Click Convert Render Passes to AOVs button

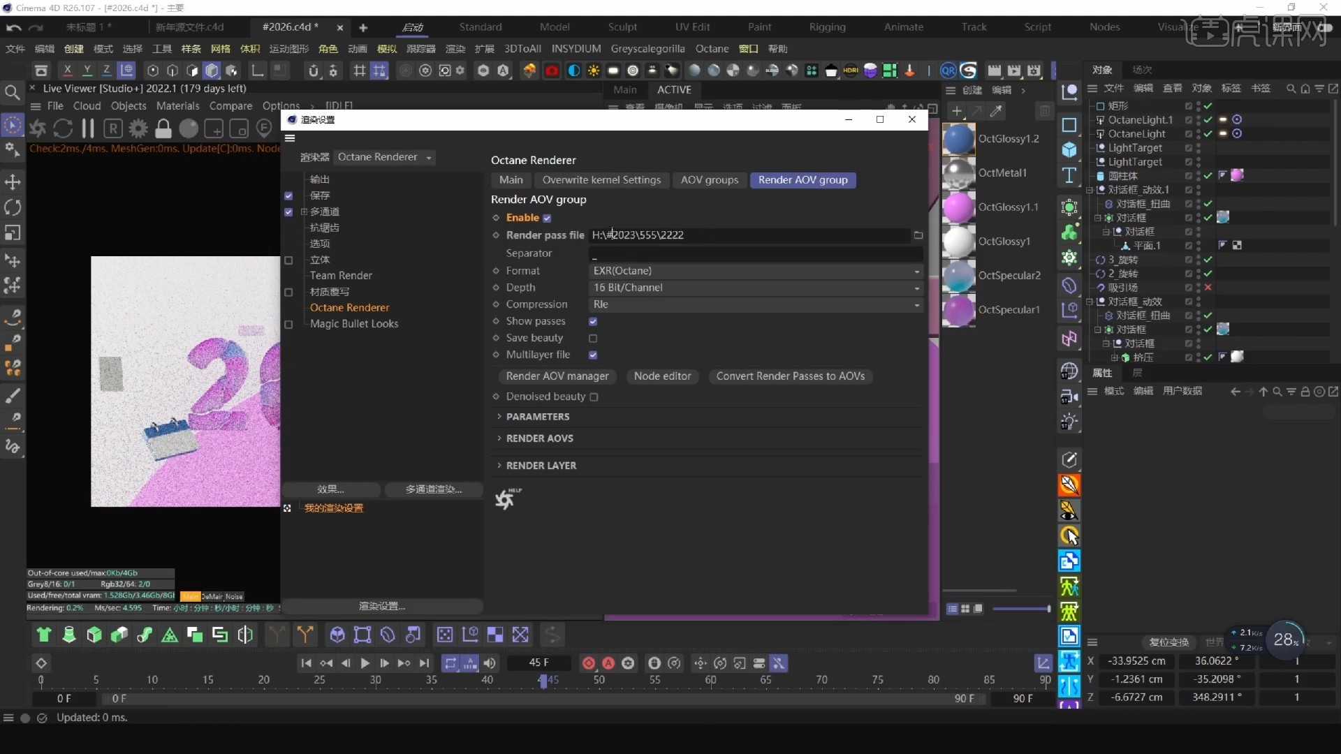(x=790, y=376)
